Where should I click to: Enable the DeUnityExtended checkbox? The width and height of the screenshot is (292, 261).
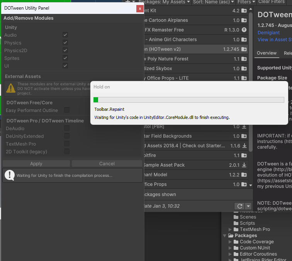[x=67, y=136]
